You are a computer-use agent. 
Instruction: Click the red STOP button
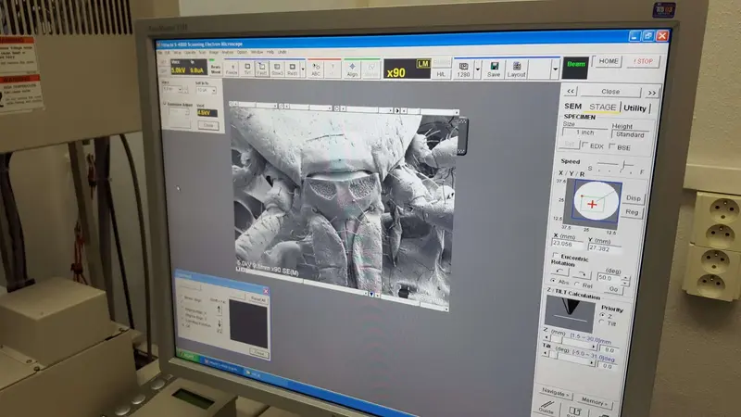[x=643, y=61]
